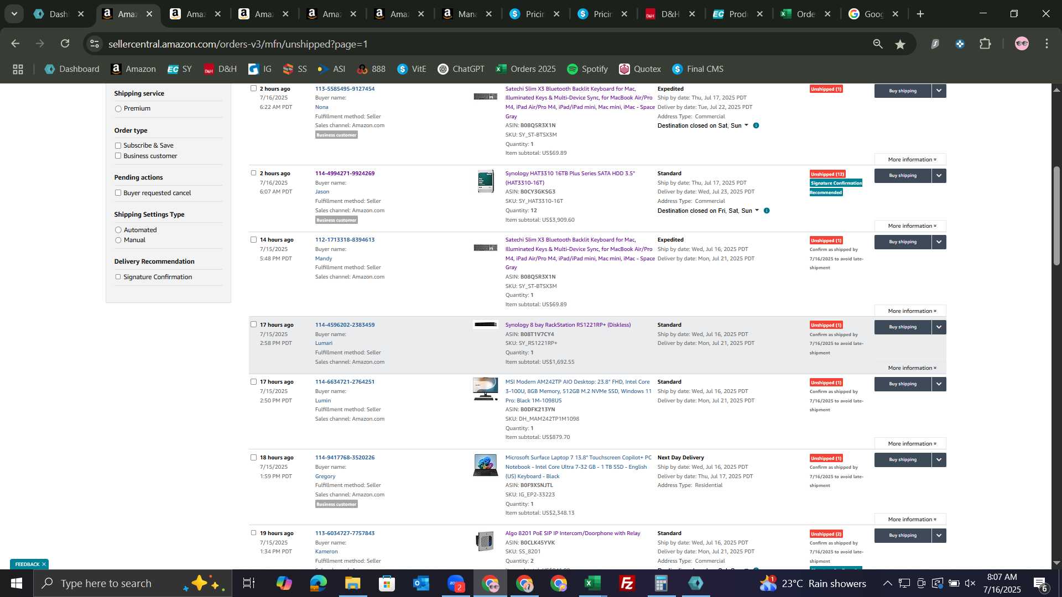
Task: Open the tab search dropdown arrow
Action: pyautogui.click(x=14, y=14)
